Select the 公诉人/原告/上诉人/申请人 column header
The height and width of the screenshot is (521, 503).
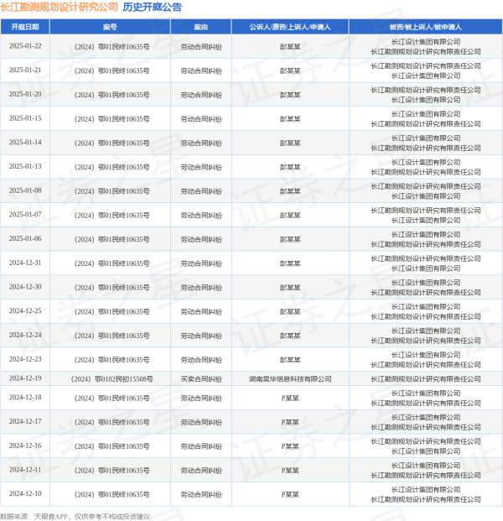tap(290, 27)
